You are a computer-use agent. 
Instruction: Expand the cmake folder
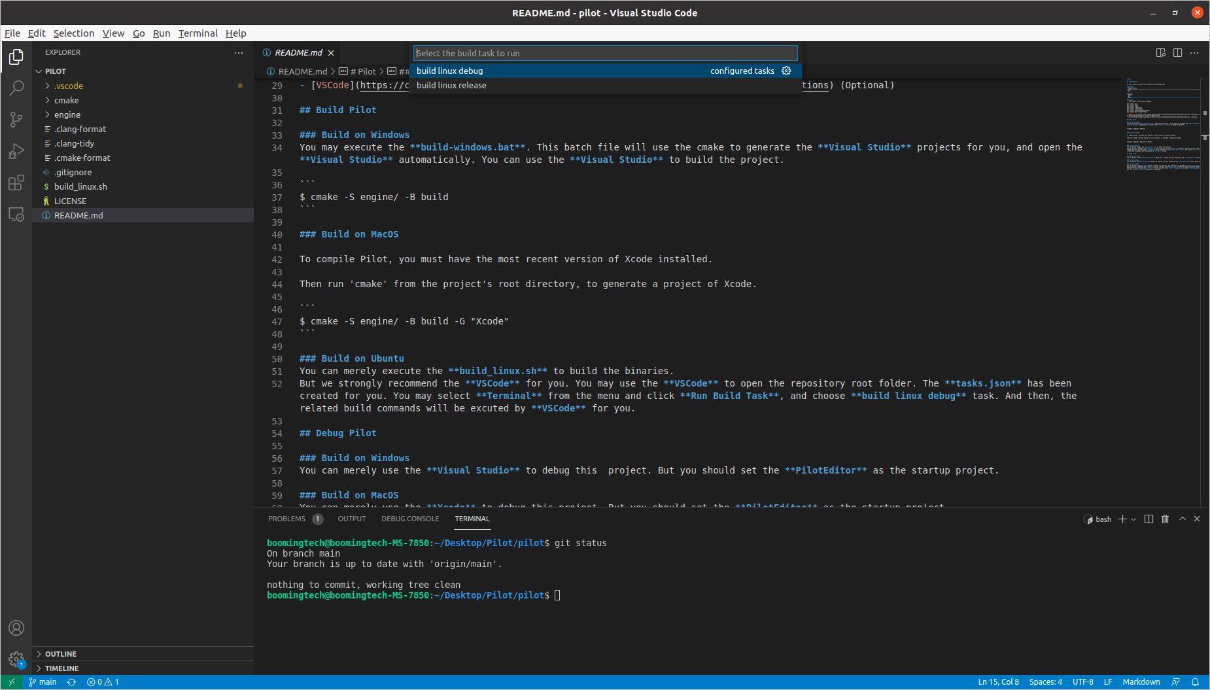(x=143, y=100)
